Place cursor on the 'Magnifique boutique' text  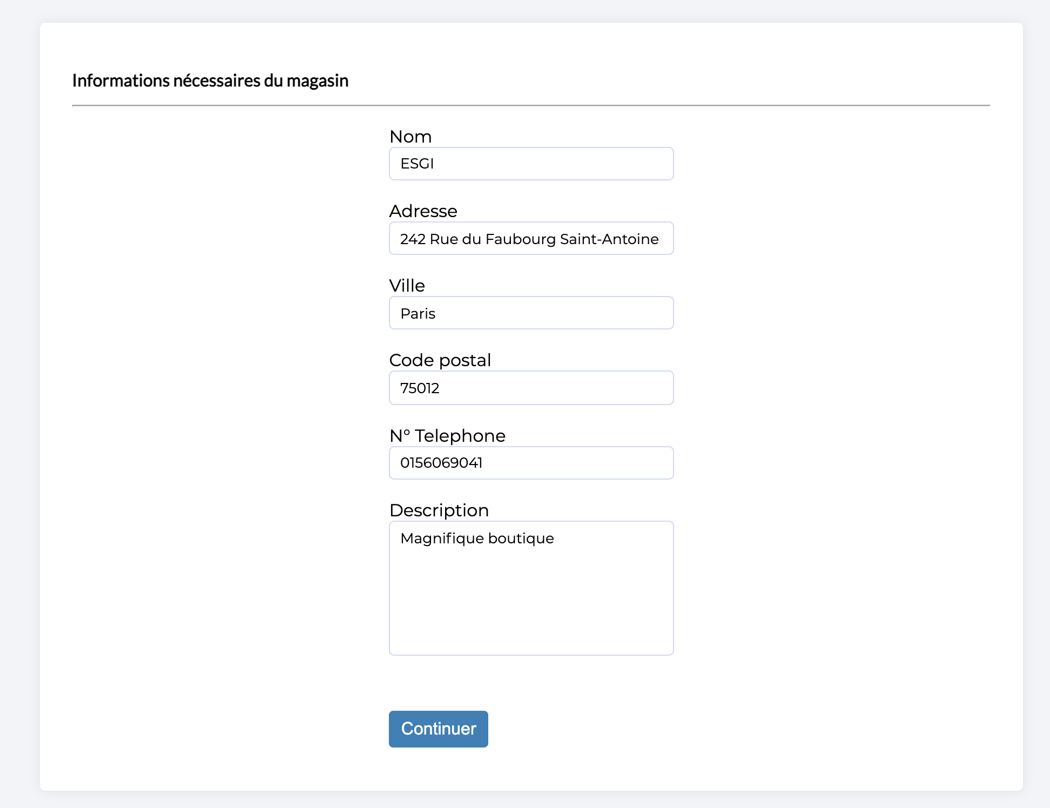coord(477,538)
